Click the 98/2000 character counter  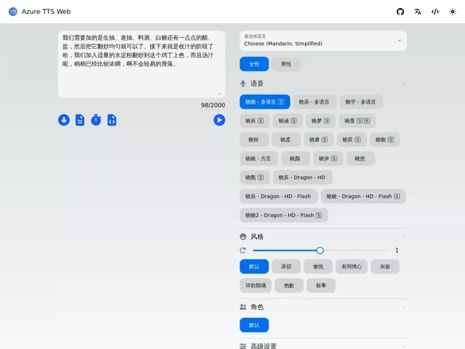(x=213, y=105)
